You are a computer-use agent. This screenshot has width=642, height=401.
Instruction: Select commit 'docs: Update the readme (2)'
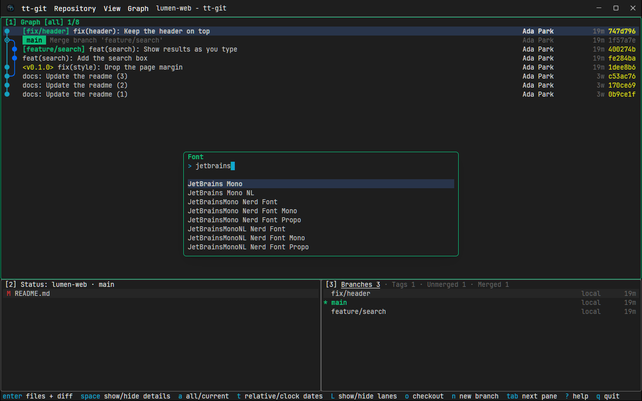point(321,86)
